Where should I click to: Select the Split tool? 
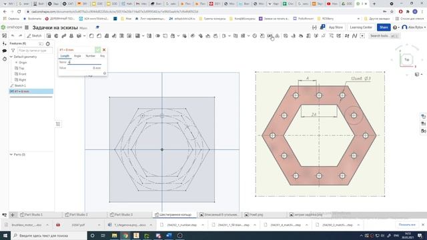165,36
